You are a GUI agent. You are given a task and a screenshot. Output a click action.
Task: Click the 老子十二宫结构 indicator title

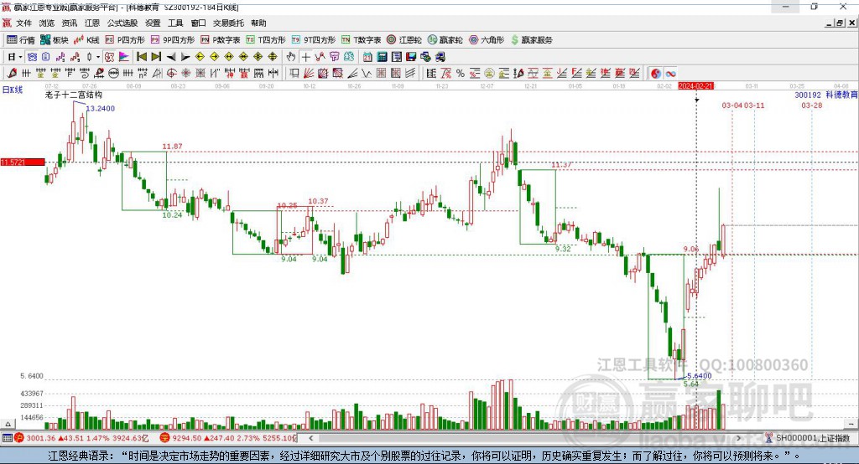74,95
